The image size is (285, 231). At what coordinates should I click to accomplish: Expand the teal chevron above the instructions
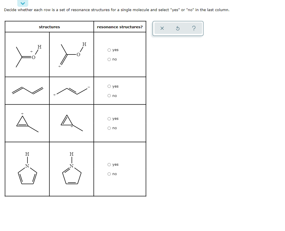pos(22,3)
